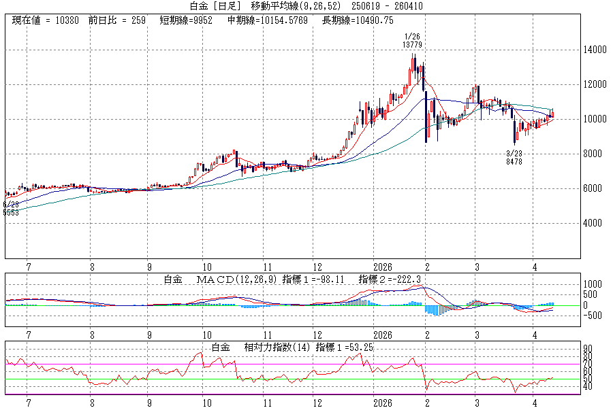Click the MACD(12,26,9) panel title
The image size is (613, 408).
click(236, 279)
